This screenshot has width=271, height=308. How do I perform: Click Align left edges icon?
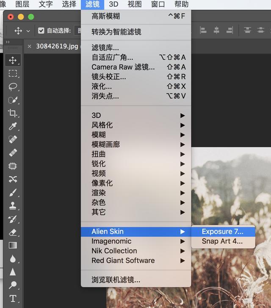pyautogui.click(x=203, y=31)
